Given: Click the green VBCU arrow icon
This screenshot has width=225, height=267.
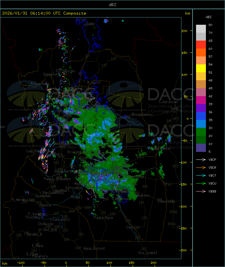Looking at the screenshot, I should [201, 184].
